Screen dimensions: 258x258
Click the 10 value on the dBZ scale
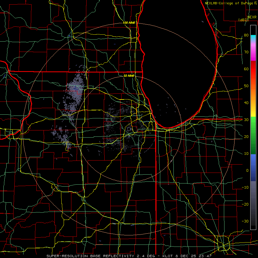pyautogui.click(x=246, y=154)
